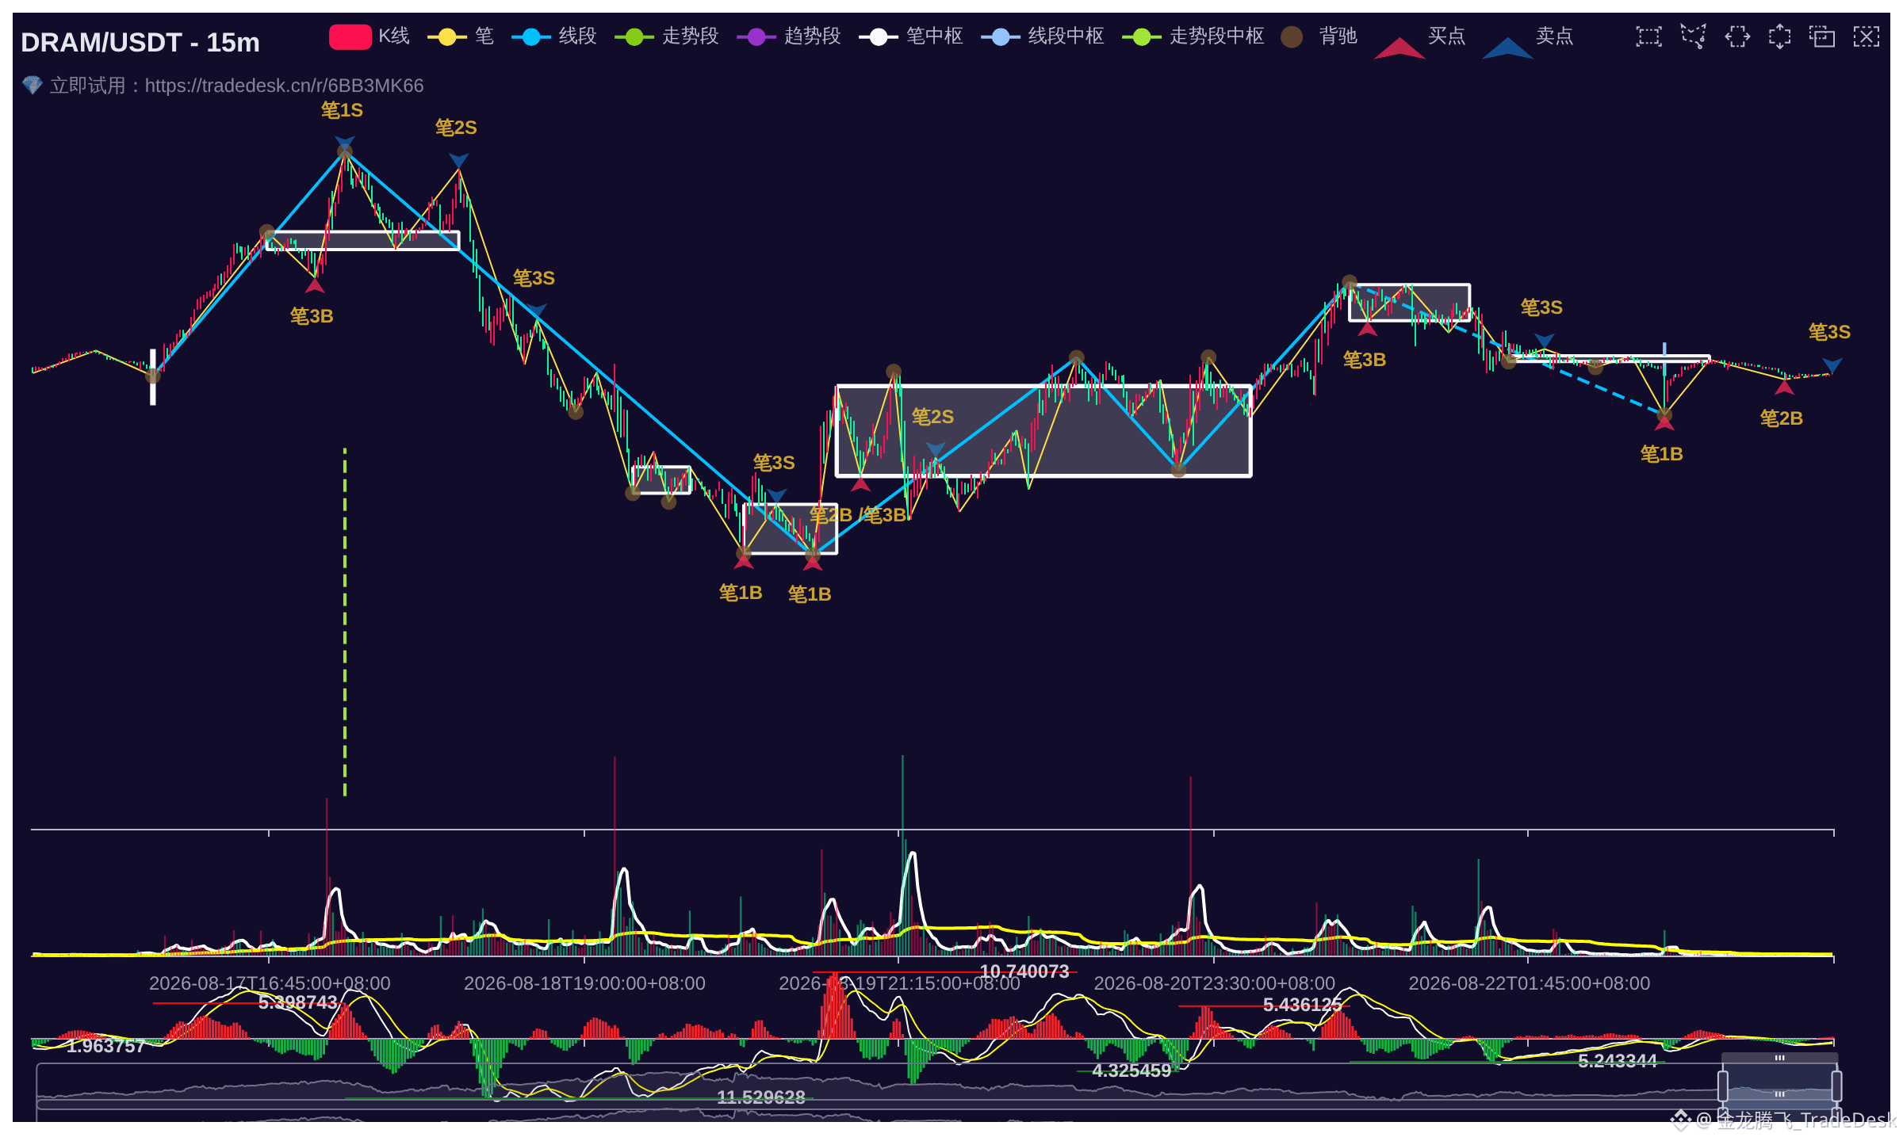Click the MACD value 5.436125
Image resolution: width=1903 pixels, height=1141 pixels.
1303,1005
